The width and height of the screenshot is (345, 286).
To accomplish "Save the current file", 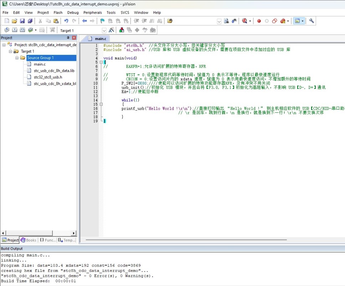I will [x=22, y=21].
